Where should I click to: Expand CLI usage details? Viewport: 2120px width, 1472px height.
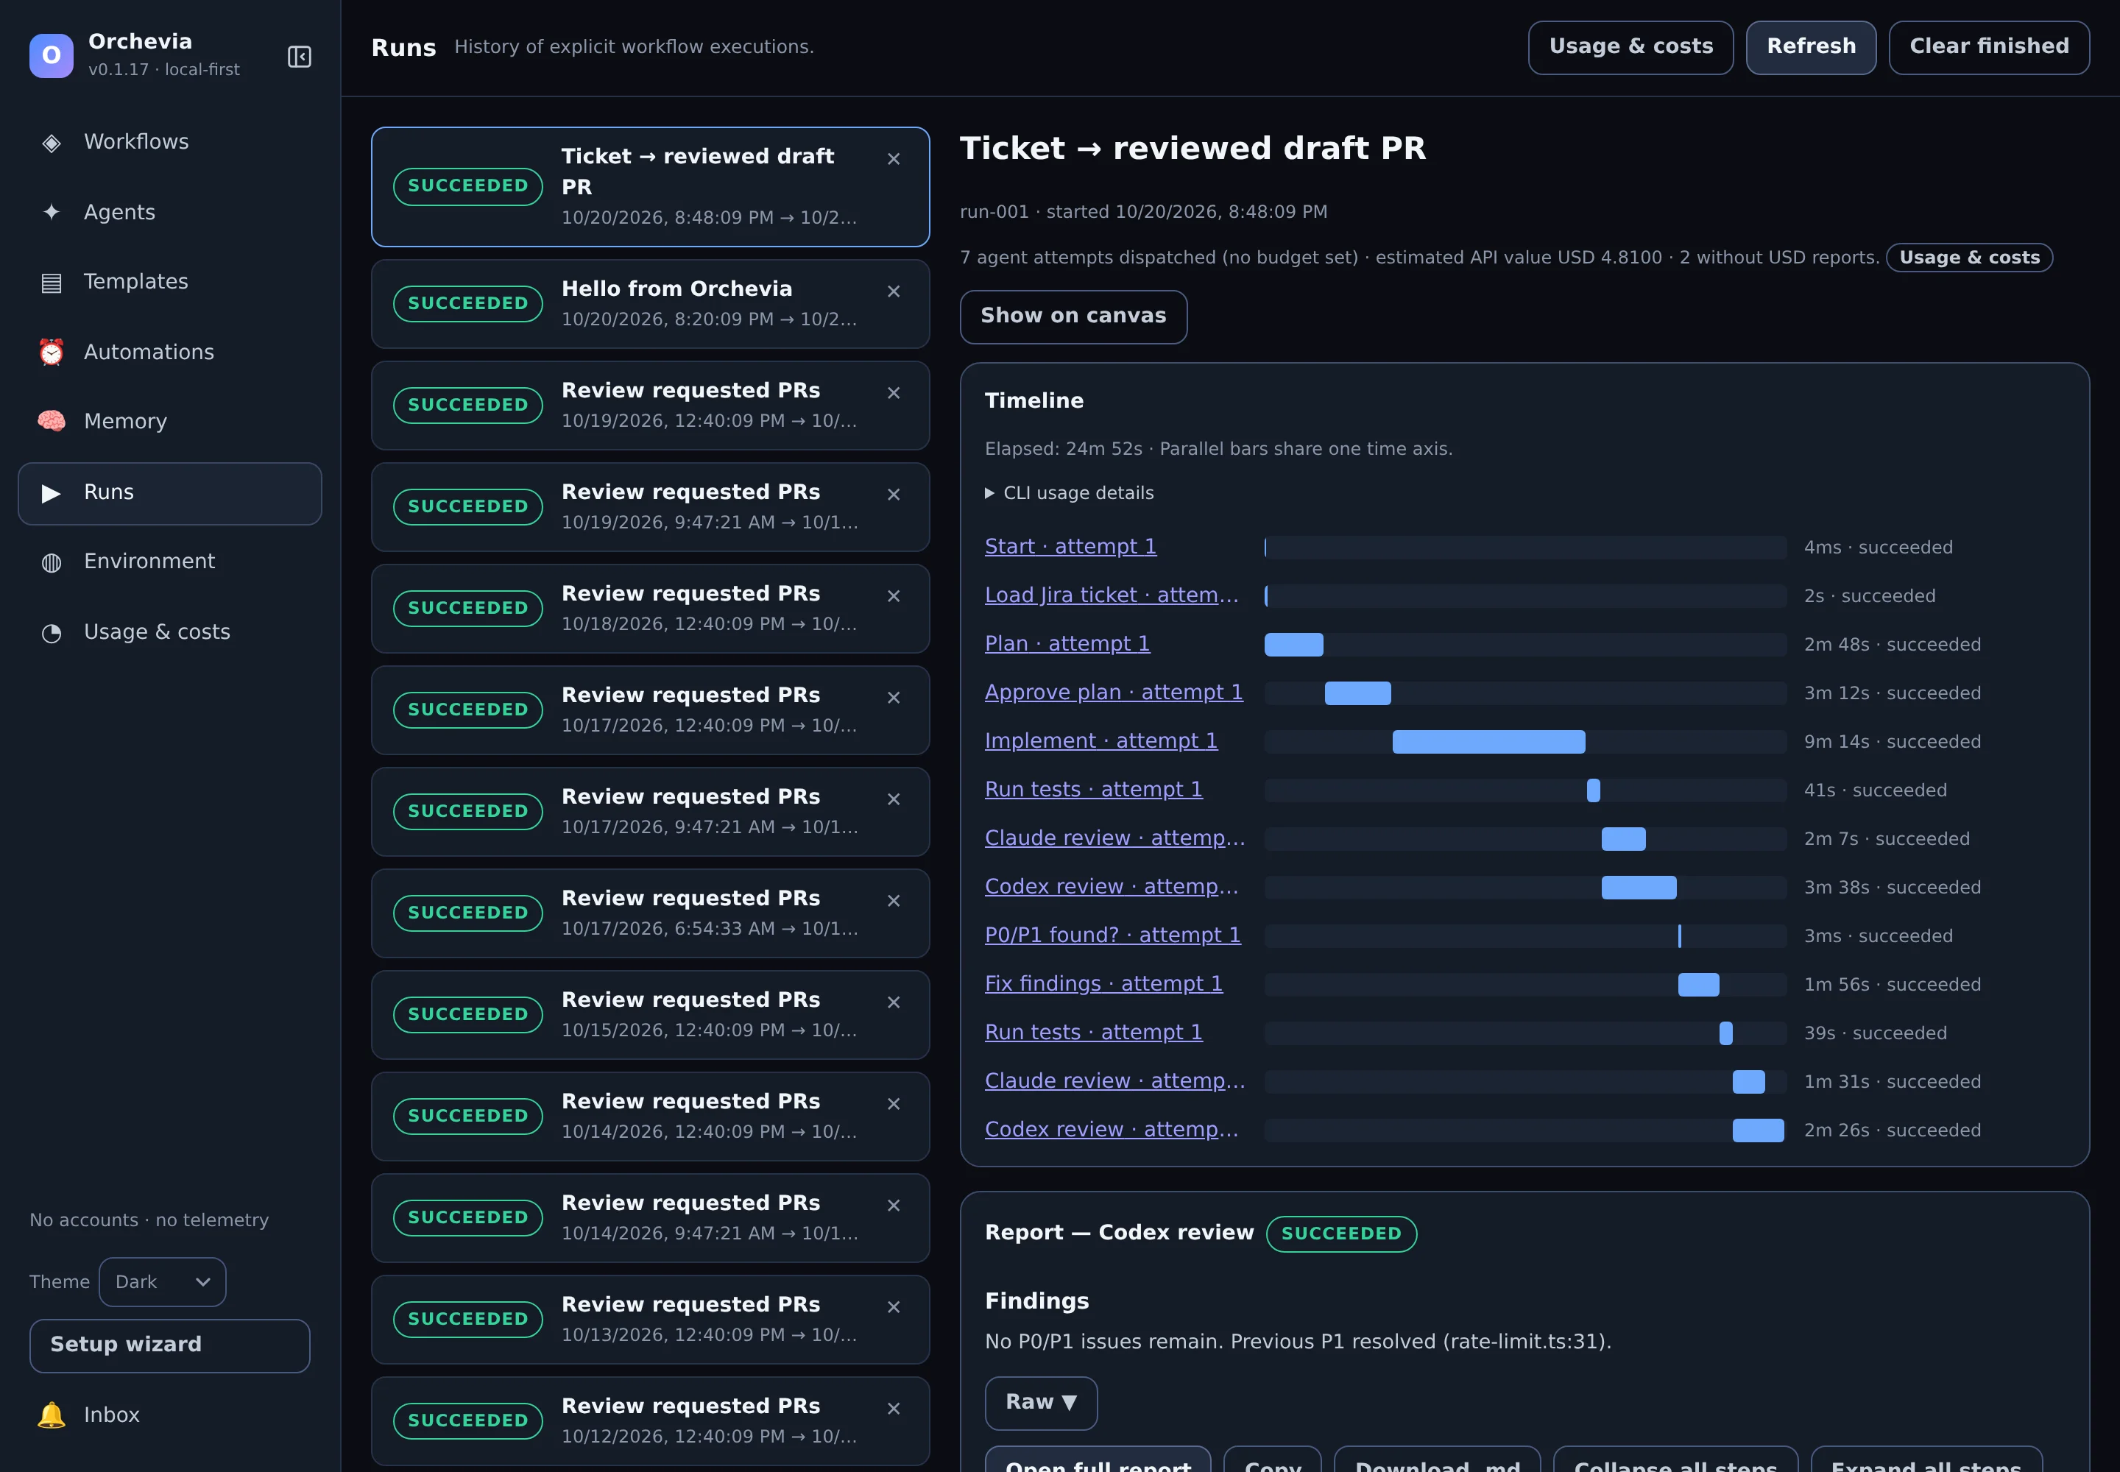(1070, 493)
